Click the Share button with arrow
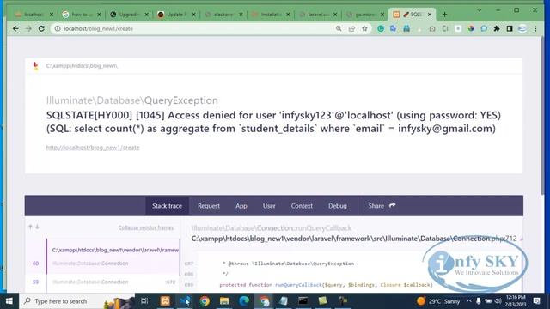550x309 pixels. click(382, 206)
